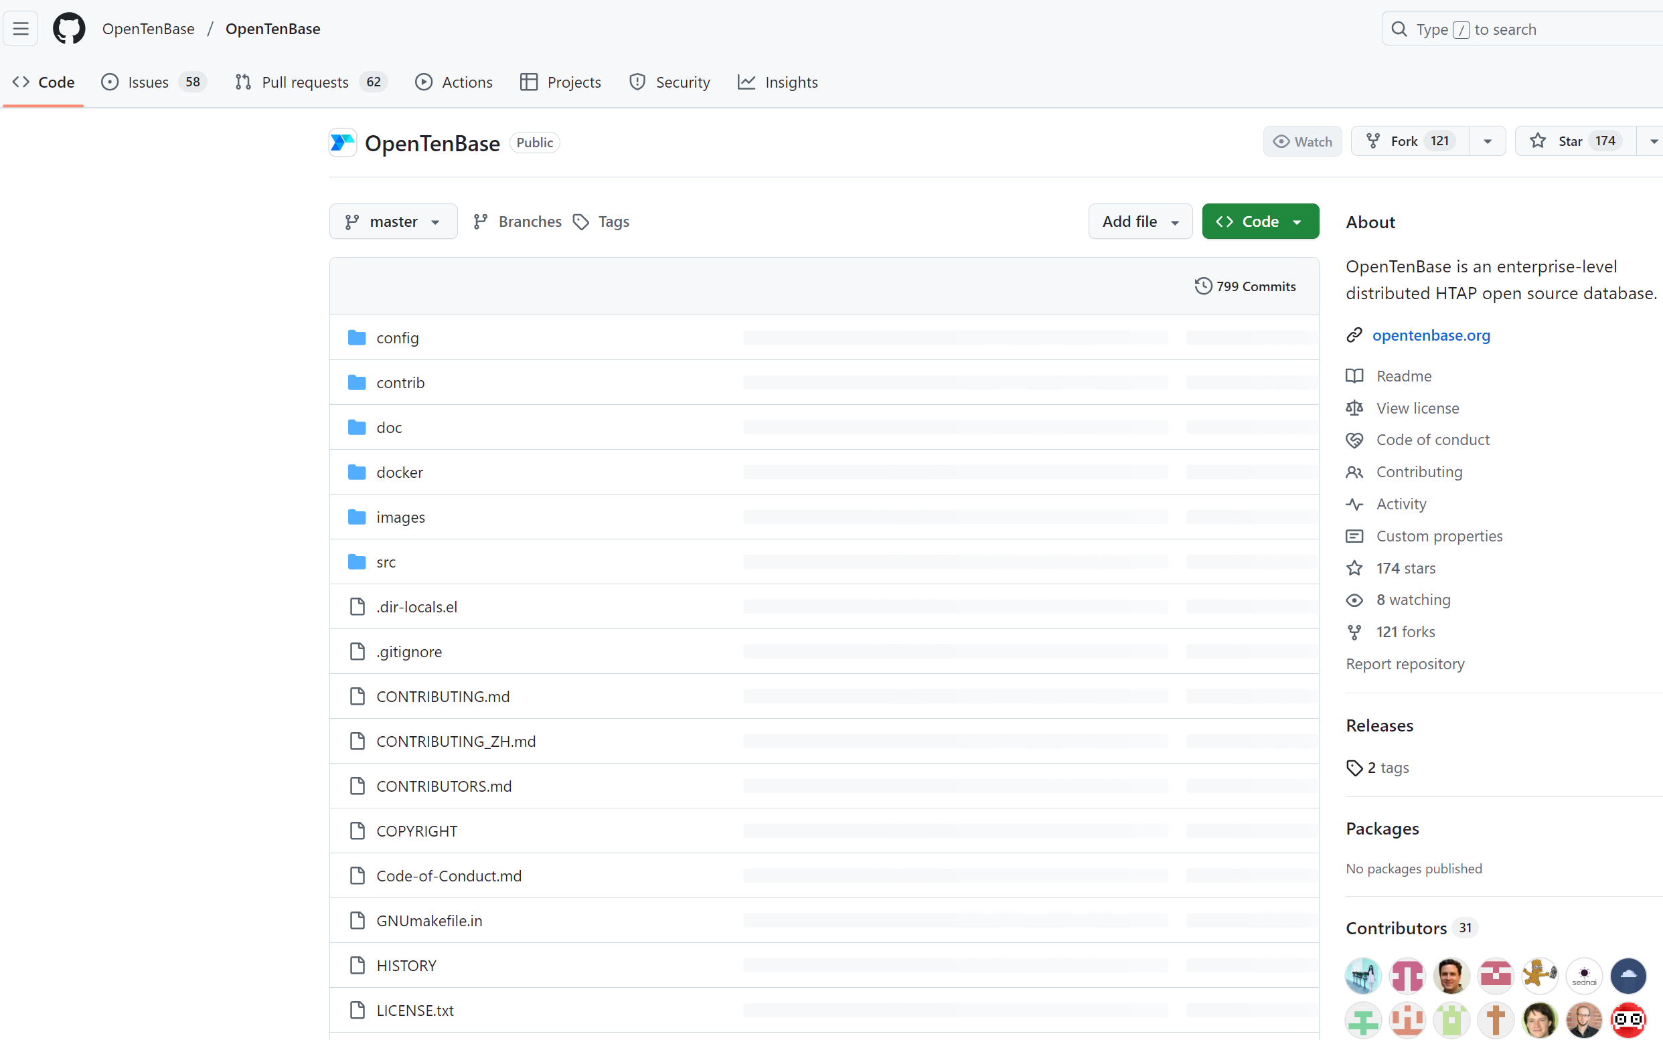Open the Security tab
1663x1040 pixels.
(x=669, y=82)
